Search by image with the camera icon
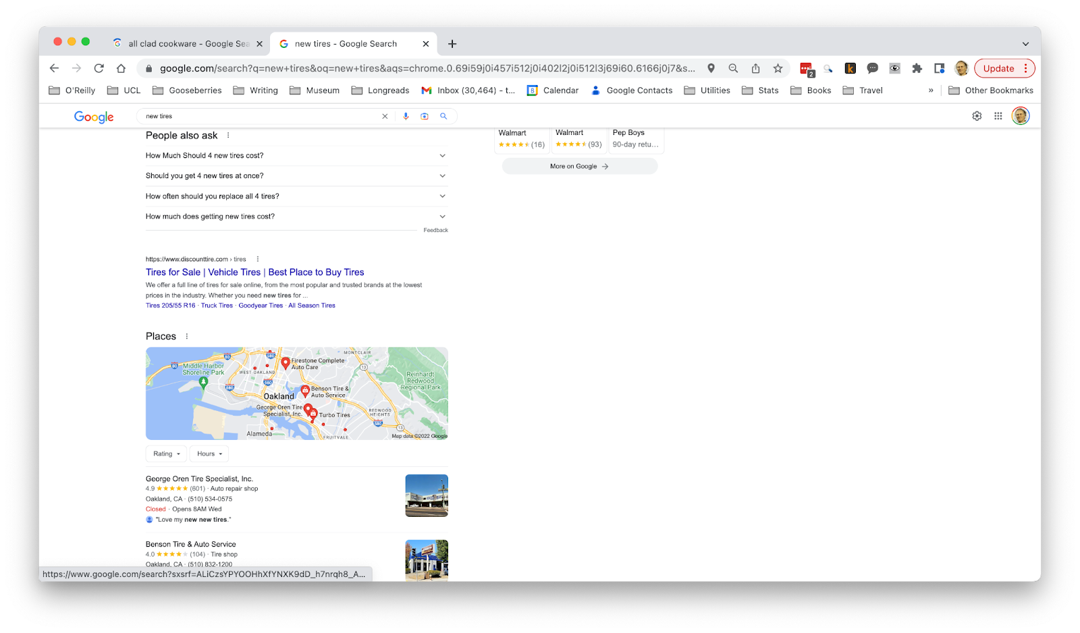 click(x=425, y=116)
